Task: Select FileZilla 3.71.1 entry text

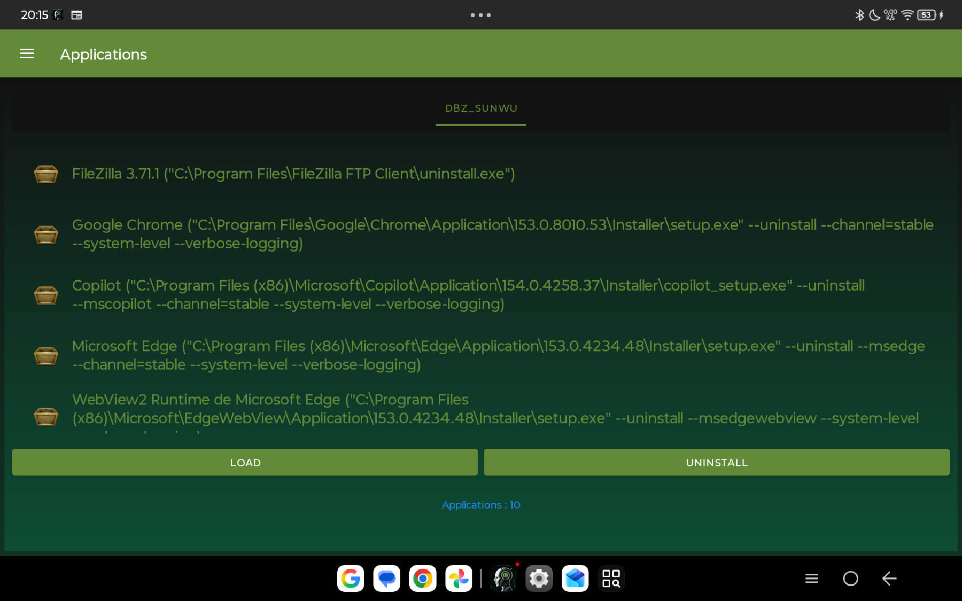Action: 293,174
